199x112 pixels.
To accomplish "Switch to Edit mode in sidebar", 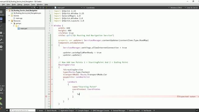I will point(1,19).
